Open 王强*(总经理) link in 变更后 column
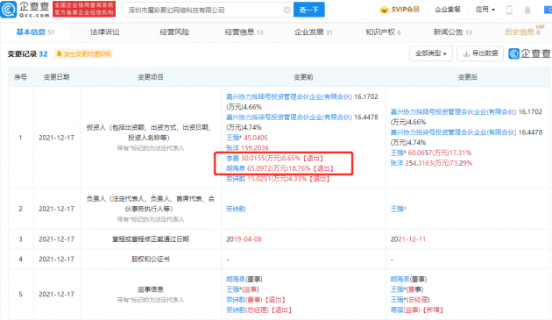Screen dimensions: 552x320 pos(410,300)
